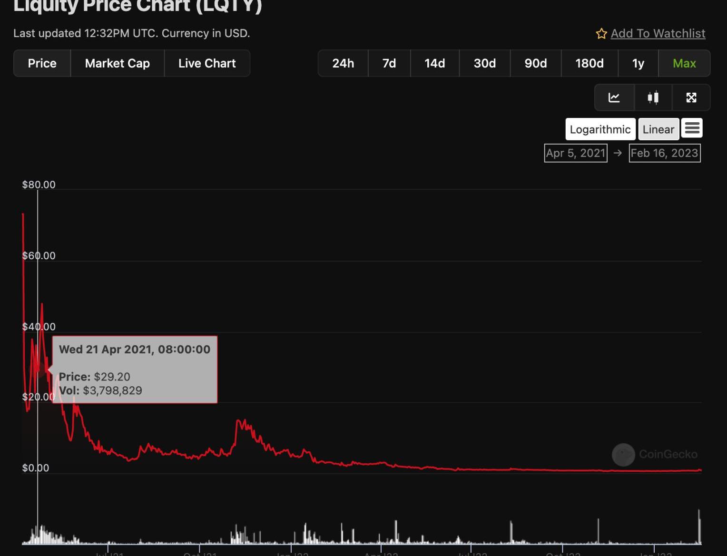Switch to the line chart view icon
The image size is (727, 556).
click(x=614, y=98)
